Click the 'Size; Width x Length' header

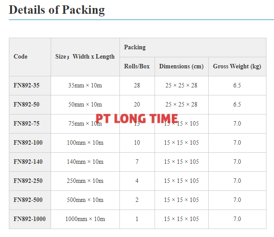(85, 56)
